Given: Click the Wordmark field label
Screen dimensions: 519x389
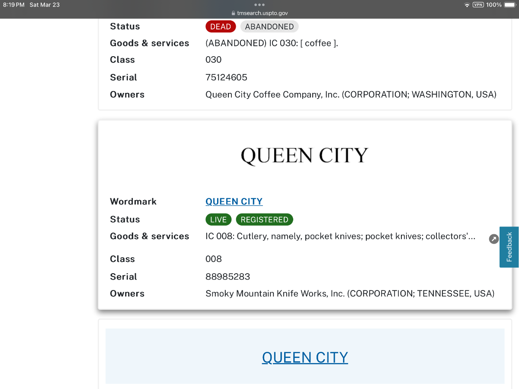Looking at the screenshot, I should 133,201.
